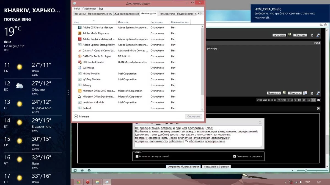Open File Explorer from the taskbar
The height and width of the screenshot is (185, 330).
(97, 182)
